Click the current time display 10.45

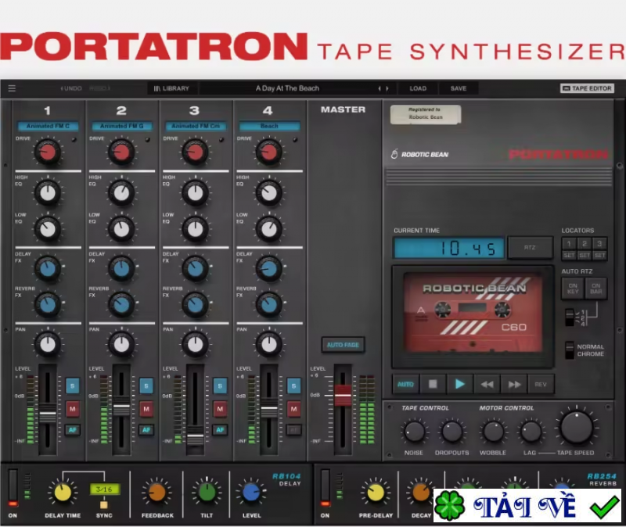tap(449, 248)
